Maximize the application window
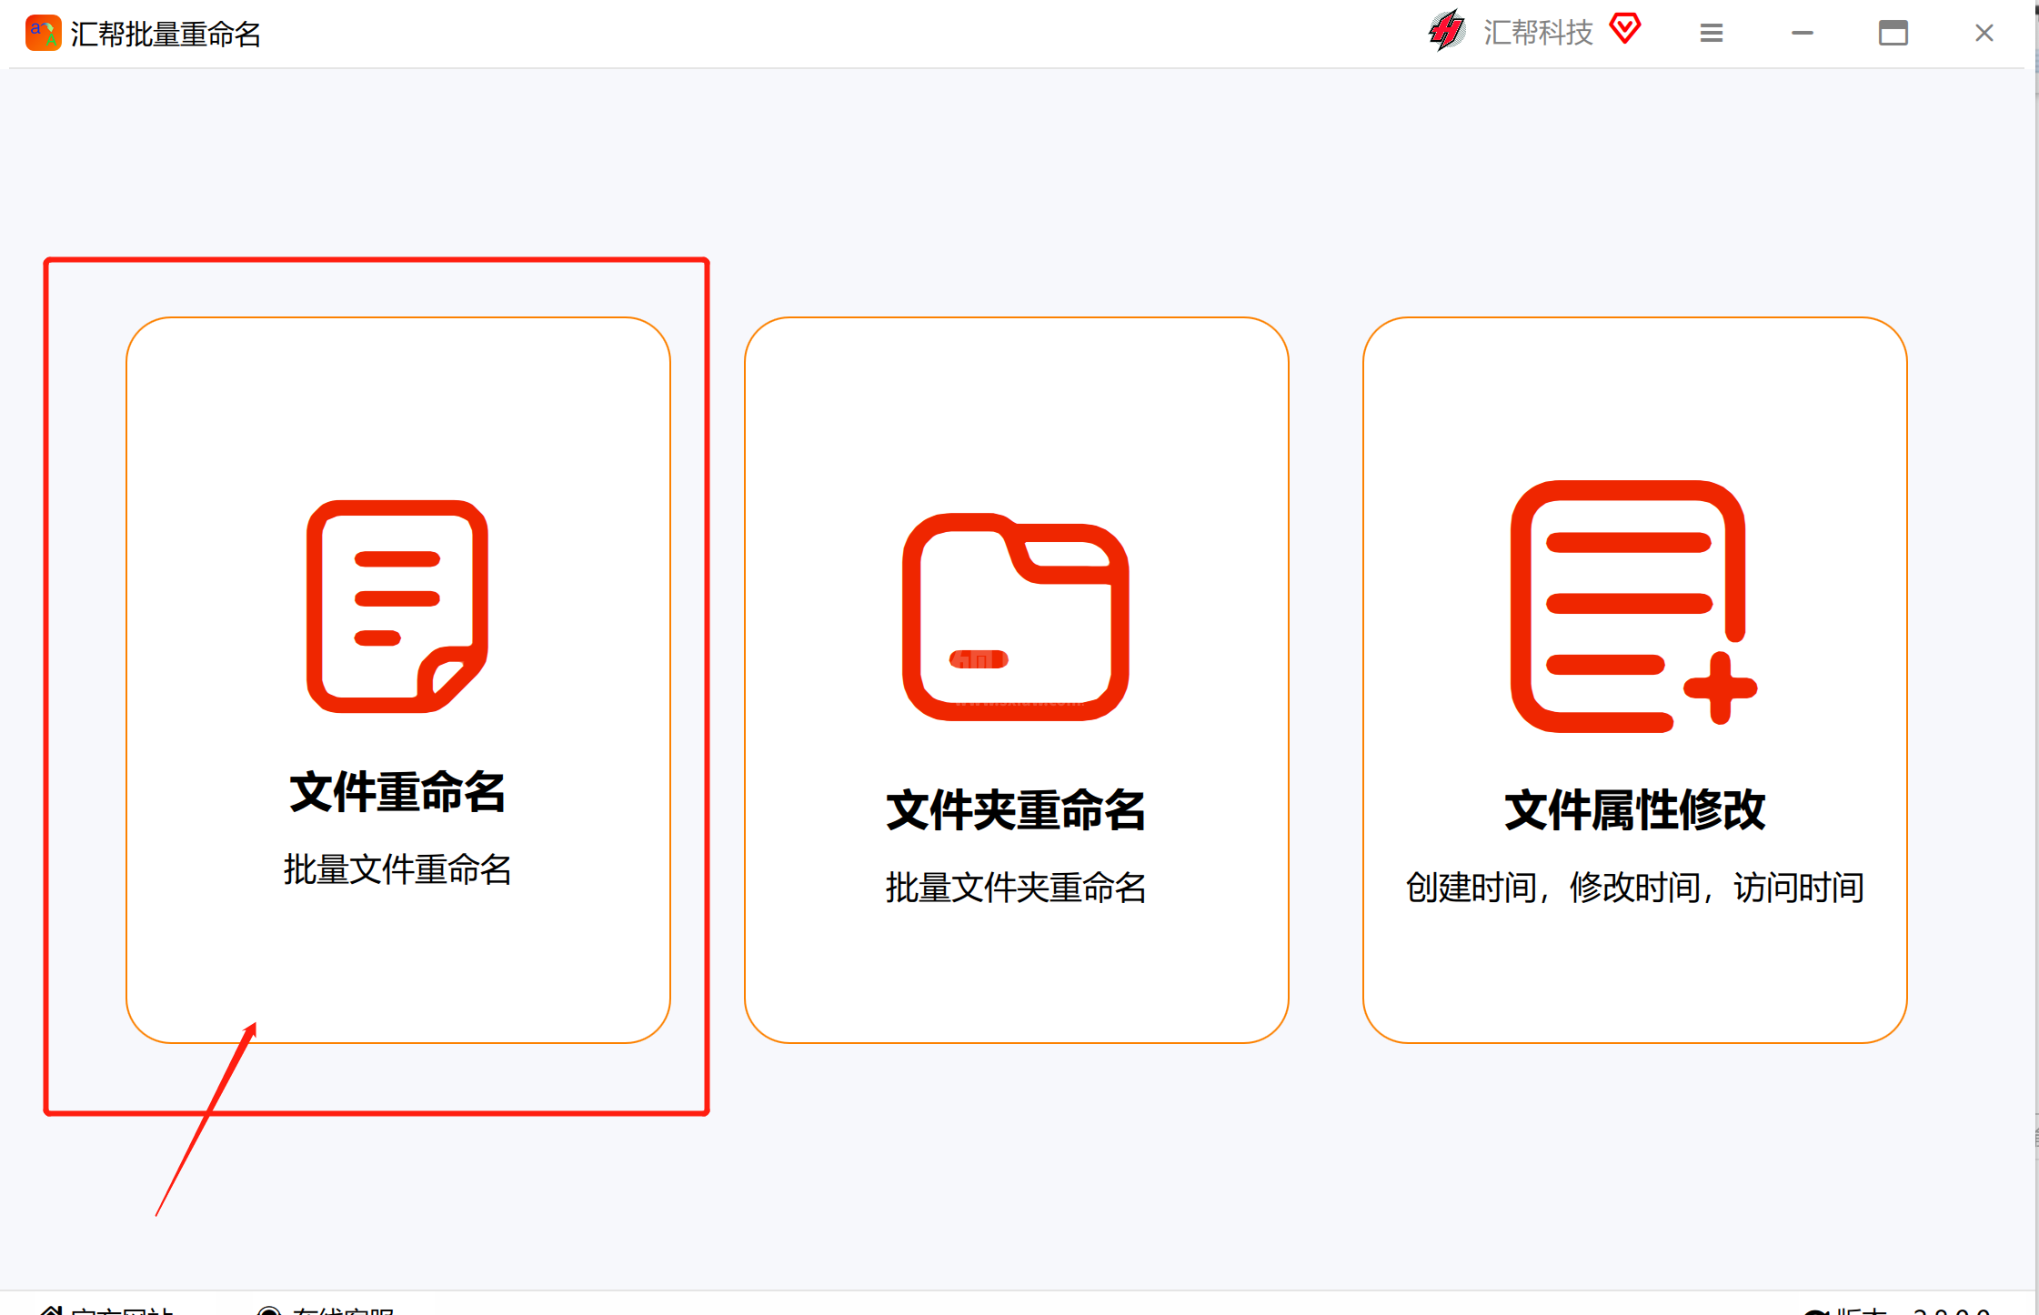This screenshot has height=1315, width=2039. click(x=1893, y=34)
